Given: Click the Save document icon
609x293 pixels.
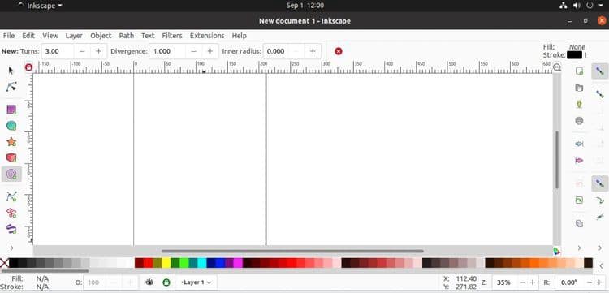Looking at the screenshot, I should [579, 105].
